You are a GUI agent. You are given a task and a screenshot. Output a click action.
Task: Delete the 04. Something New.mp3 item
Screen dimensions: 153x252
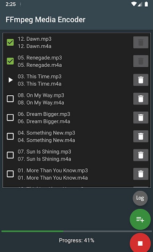click(141, 136)
